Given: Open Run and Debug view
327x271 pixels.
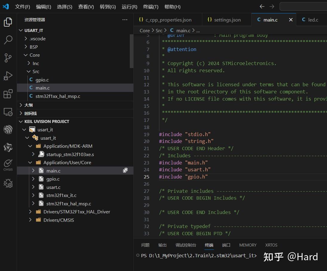Looking at the screenshot, I should (8, 76).
